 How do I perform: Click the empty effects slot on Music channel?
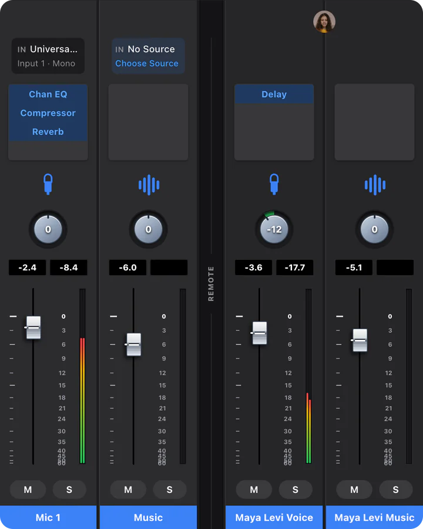149,122
